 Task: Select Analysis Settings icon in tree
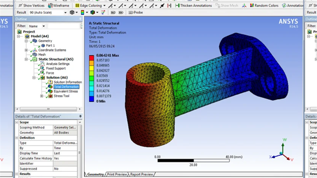(42, 64)
